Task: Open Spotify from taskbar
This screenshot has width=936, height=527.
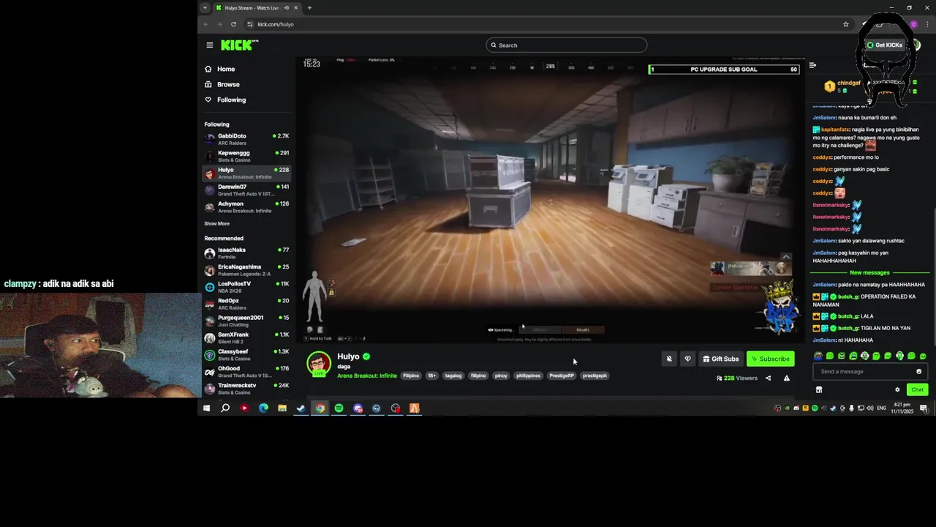Action: [x=339, y=408]
